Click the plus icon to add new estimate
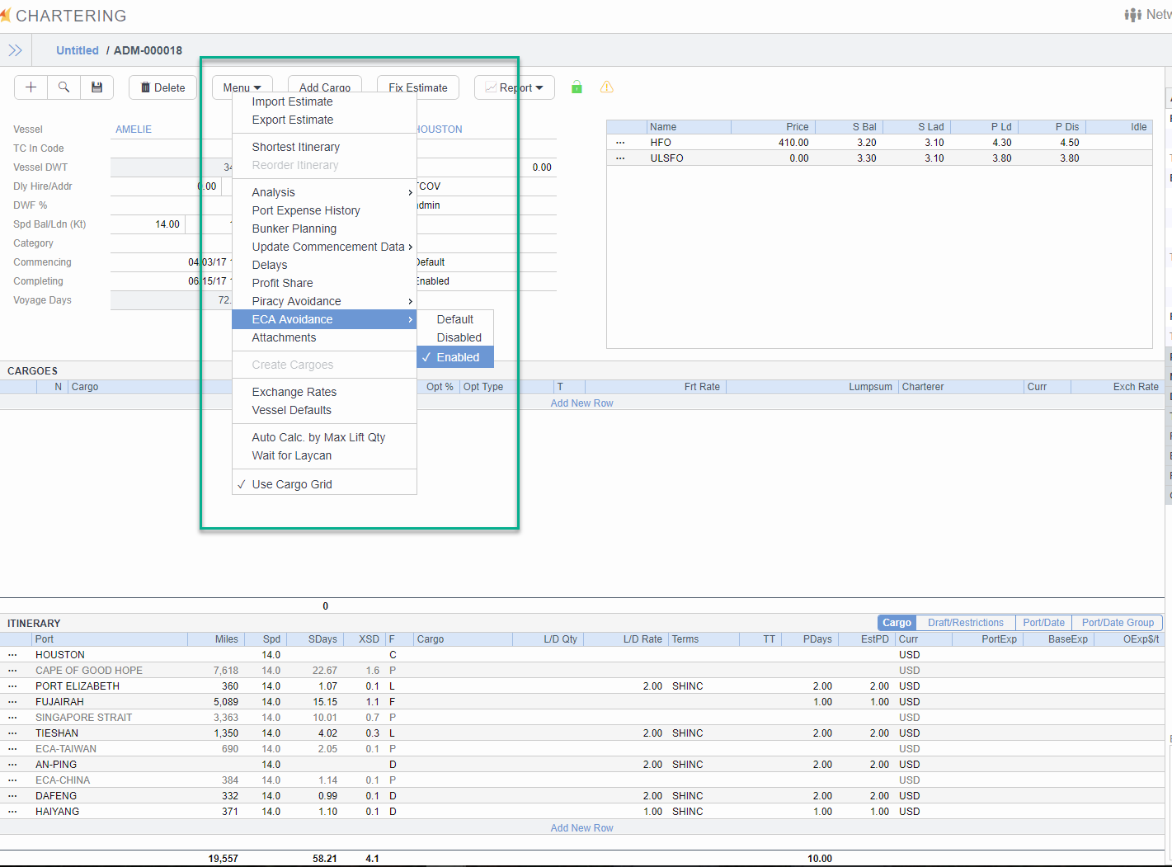Image resolution: width=1172 pixels, height=867 pixels. (x=31, y=87)
